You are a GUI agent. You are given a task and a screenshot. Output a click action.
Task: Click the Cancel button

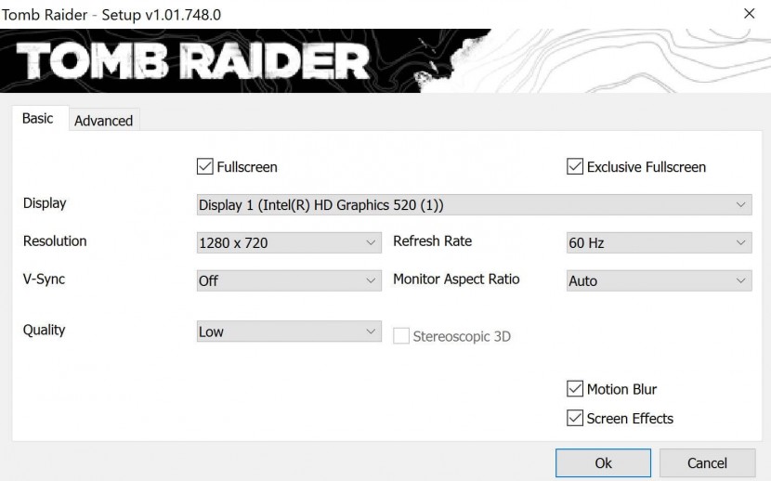707,462
